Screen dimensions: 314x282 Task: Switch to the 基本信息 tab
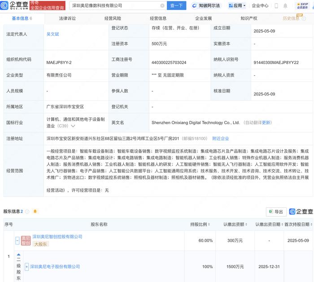point(22,18)
